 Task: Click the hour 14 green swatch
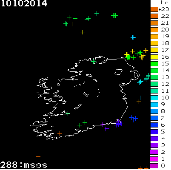pos(154,71)
